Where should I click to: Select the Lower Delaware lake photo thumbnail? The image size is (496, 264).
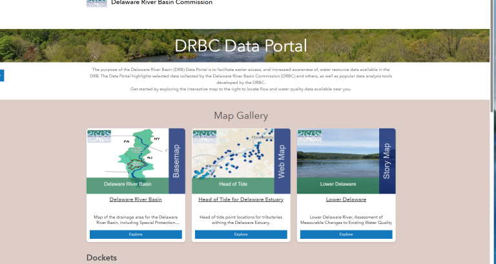coord(338,161)
